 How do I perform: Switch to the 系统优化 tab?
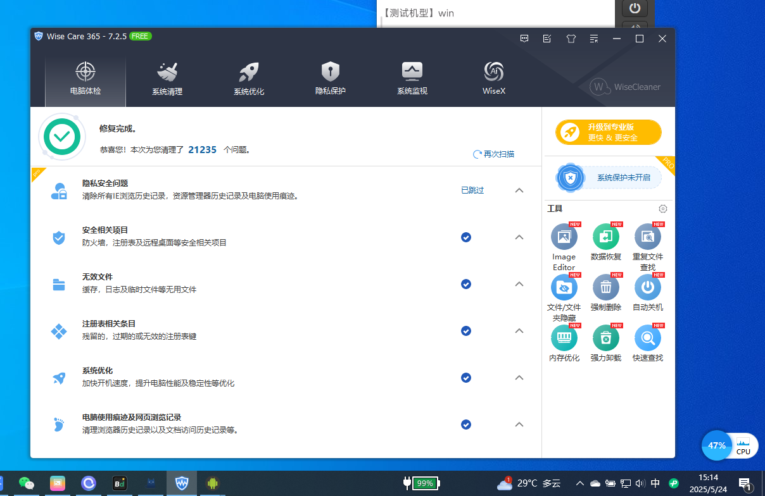click(249, 78)
